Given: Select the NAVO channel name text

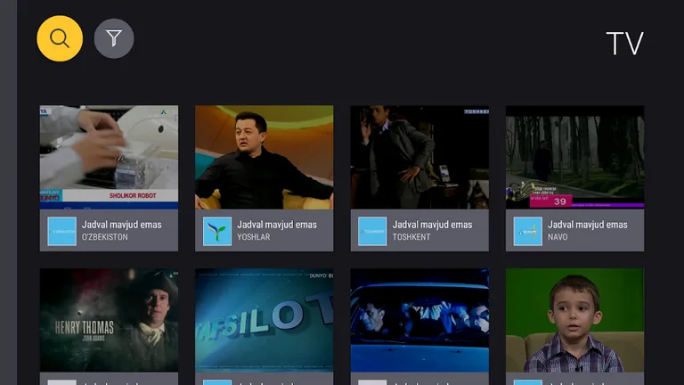Looking at the screenshot, I should (x=558, y=237).
